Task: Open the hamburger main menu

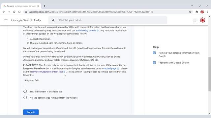Action: click(x=6, y=20)
